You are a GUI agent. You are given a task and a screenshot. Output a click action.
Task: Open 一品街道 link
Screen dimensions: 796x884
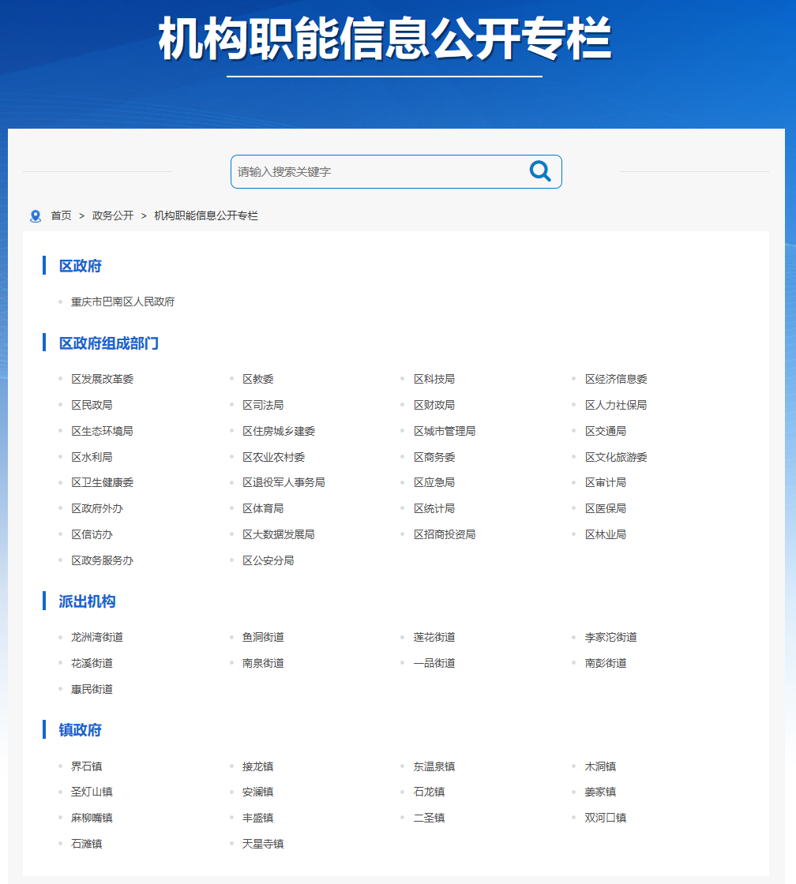(434, 663)
